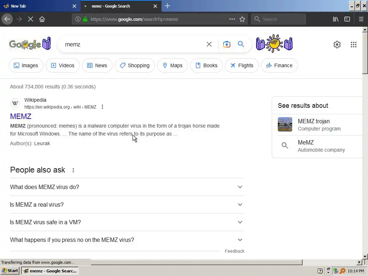Open the Google apps grid icon
368x276 pixels.
(354, 44)
